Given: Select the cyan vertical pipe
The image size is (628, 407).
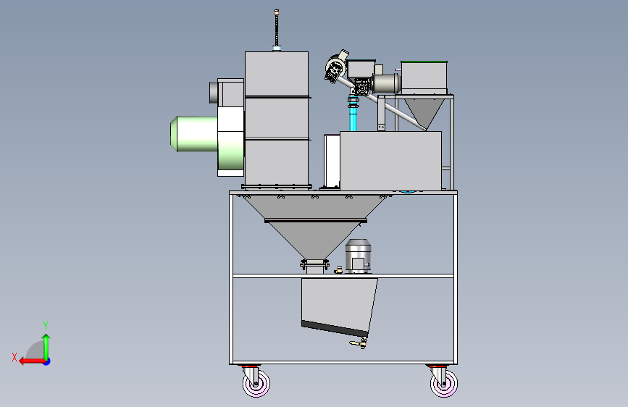Looking at the screenshot, I should point(353,119).
